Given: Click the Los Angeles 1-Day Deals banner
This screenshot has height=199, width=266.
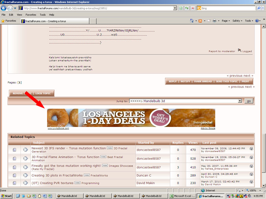Looking at the screenshot, I should click(x=131, y=118).
